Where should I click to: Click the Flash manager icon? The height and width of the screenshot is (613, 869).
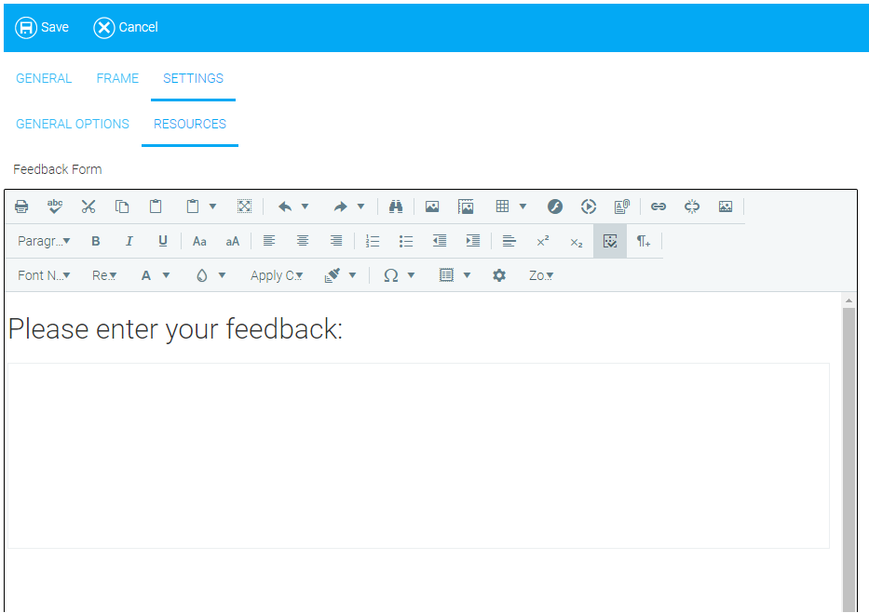555,207
